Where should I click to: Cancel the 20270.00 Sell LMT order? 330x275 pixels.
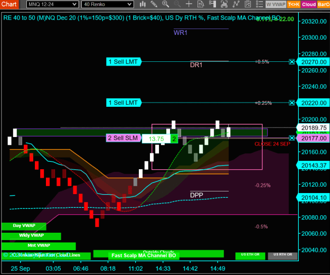pos(291,62)
